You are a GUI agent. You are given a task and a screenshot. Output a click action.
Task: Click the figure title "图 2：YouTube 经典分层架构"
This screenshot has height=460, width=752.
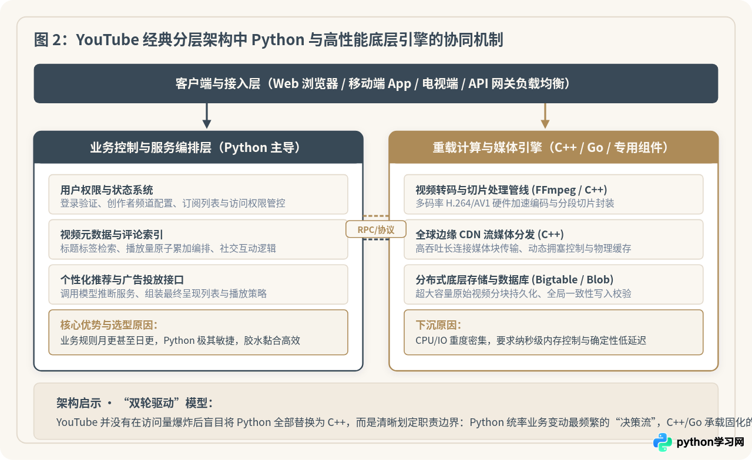click(269, 40)
